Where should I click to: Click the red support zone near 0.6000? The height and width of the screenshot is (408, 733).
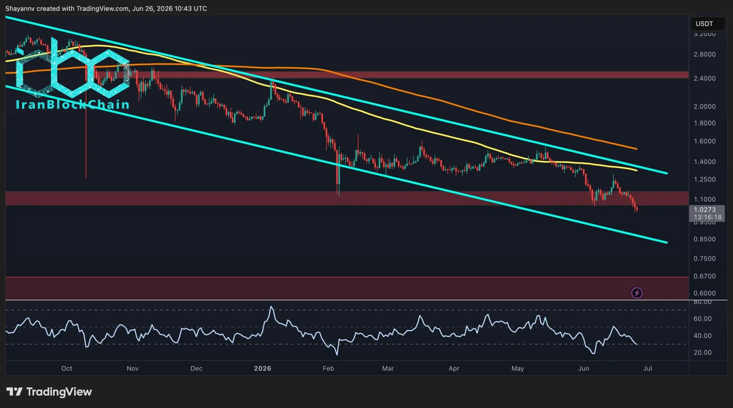347,288
